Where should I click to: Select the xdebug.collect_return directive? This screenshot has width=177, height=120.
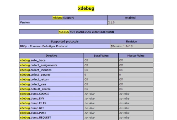51,79
